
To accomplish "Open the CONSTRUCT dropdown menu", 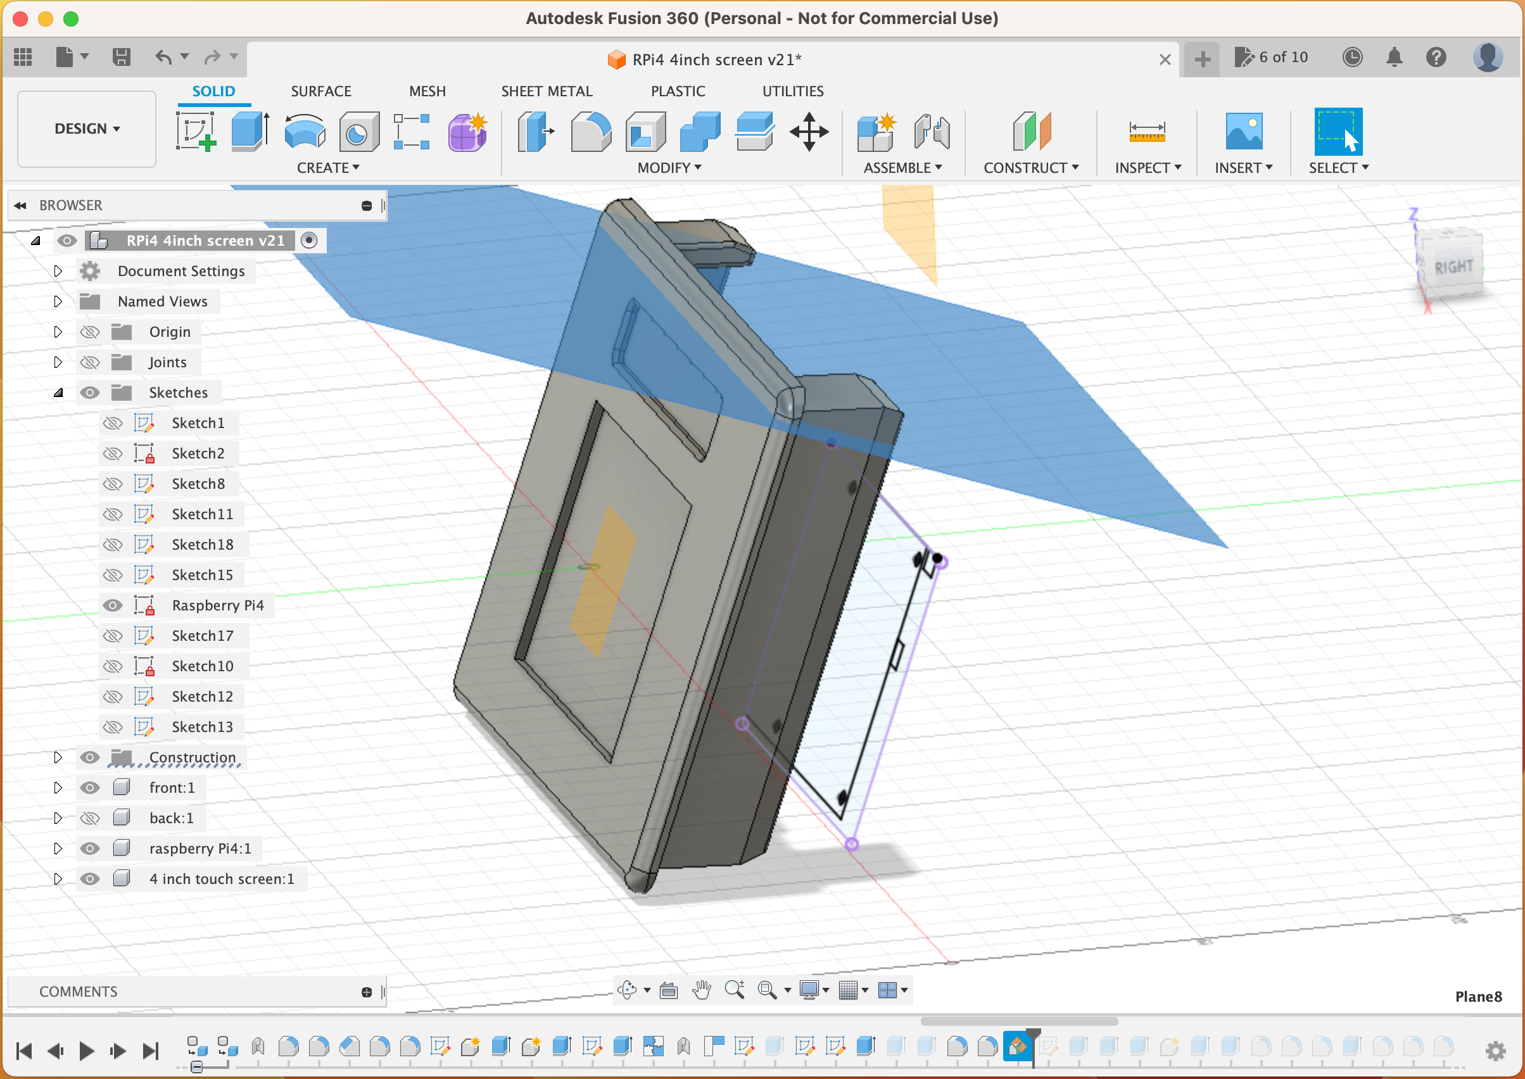I will pos(1031,168).
